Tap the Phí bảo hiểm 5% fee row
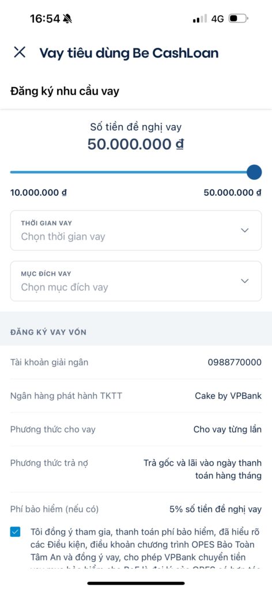This screenshot has width=272, height=590. point(136,509)
